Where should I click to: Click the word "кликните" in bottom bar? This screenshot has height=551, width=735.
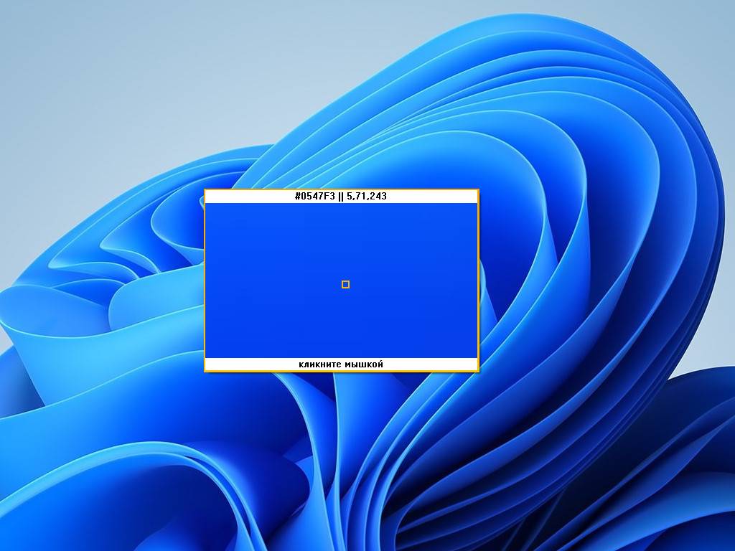319,364
